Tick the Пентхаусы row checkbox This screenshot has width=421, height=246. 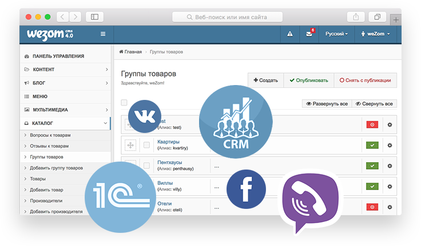146,166
